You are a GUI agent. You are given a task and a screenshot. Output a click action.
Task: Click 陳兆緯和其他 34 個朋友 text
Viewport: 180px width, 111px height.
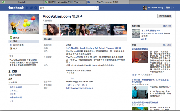pyautogui.click(x=153, y=33)
